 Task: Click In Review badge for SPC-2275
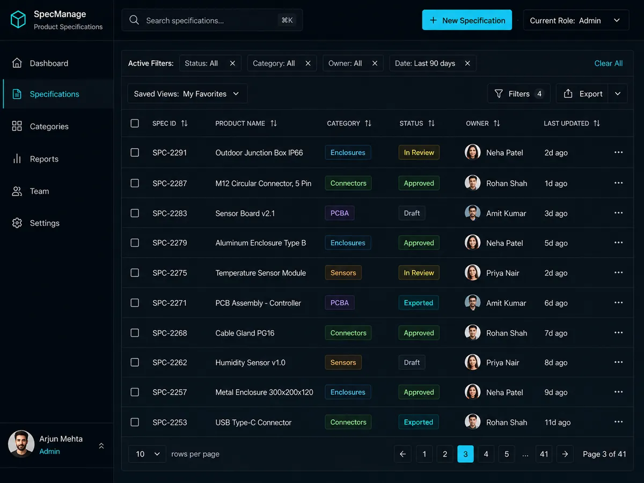coord(419,273)
